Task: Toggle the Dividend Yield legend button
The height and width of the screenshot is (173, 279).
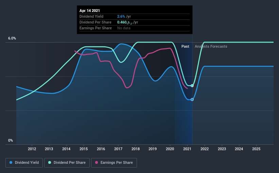Action: point(24,163)
